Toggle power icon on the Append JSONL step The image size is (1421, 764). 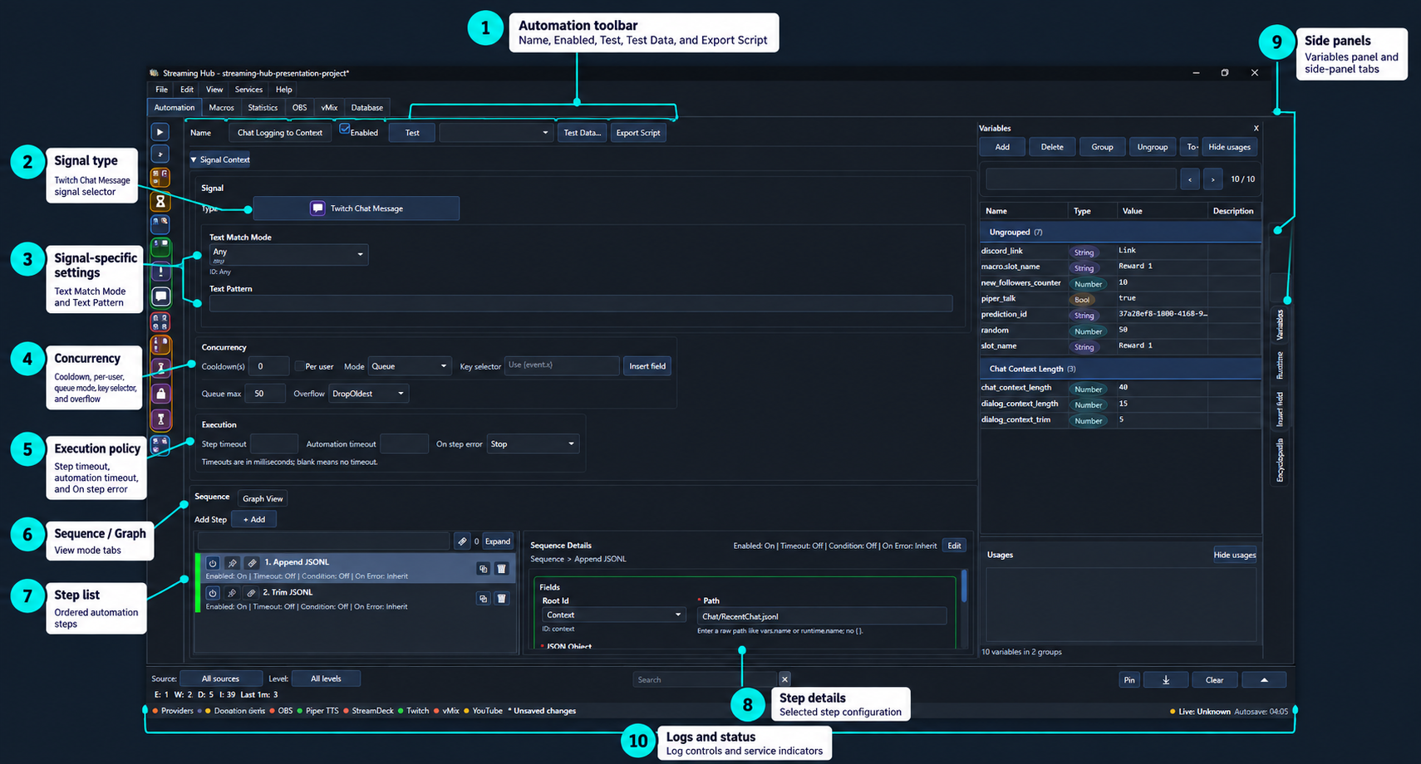point(213,563)
